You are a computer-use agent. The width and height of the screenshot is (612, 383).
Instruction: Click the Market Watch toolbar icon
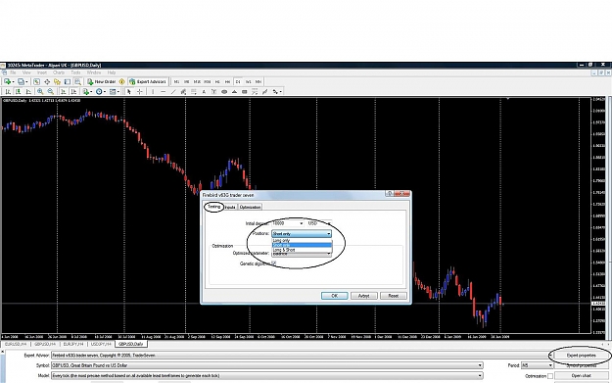coord(36,81)
